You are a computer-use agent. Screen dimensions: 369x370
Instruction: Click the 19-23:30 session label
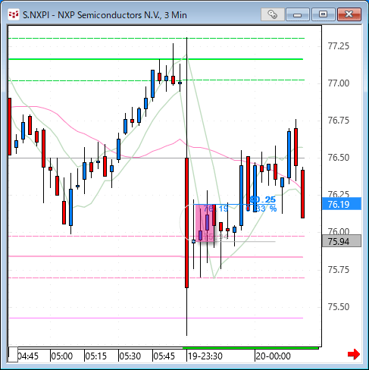(205, 356)
